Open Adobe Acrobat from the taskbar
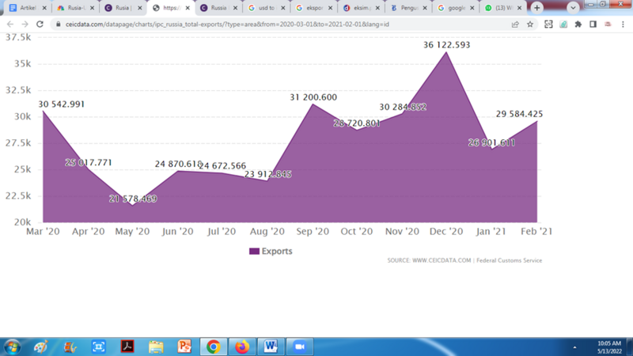The width and height of the screenshot is (633, 356). click(127, 347)
